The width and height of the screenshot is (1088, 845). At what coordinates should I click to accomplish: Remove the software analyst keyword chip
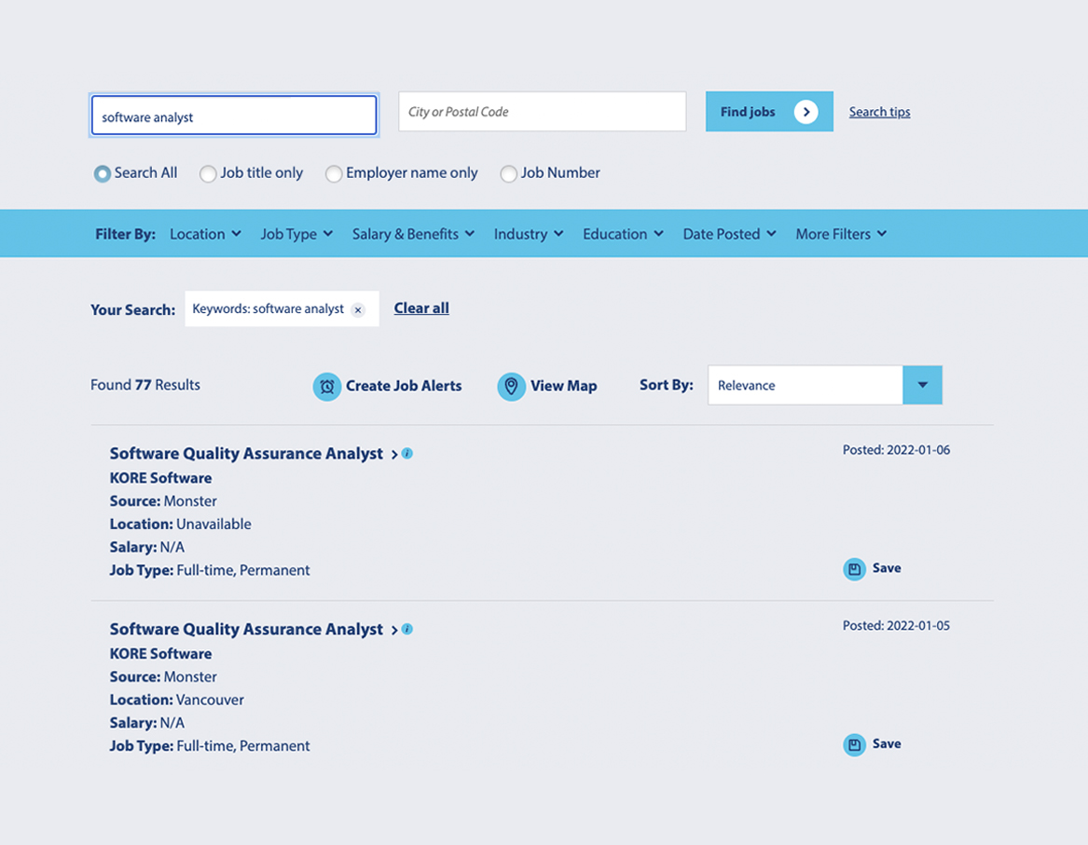(358, 308)
